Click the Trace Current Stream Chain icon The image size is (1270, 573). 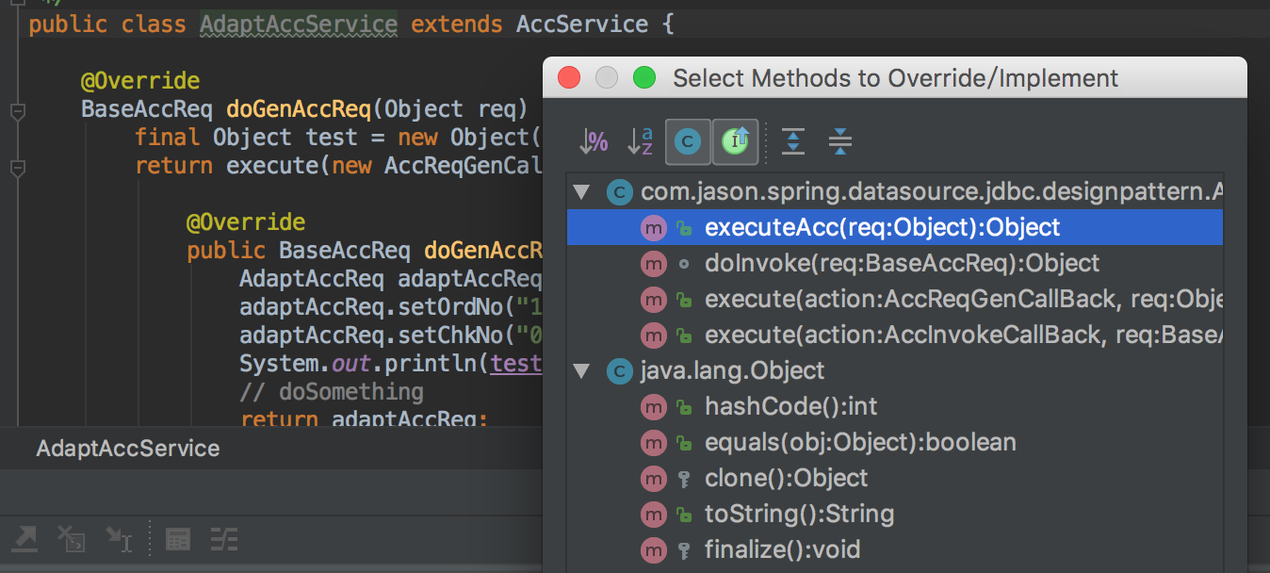click(224, 538)
